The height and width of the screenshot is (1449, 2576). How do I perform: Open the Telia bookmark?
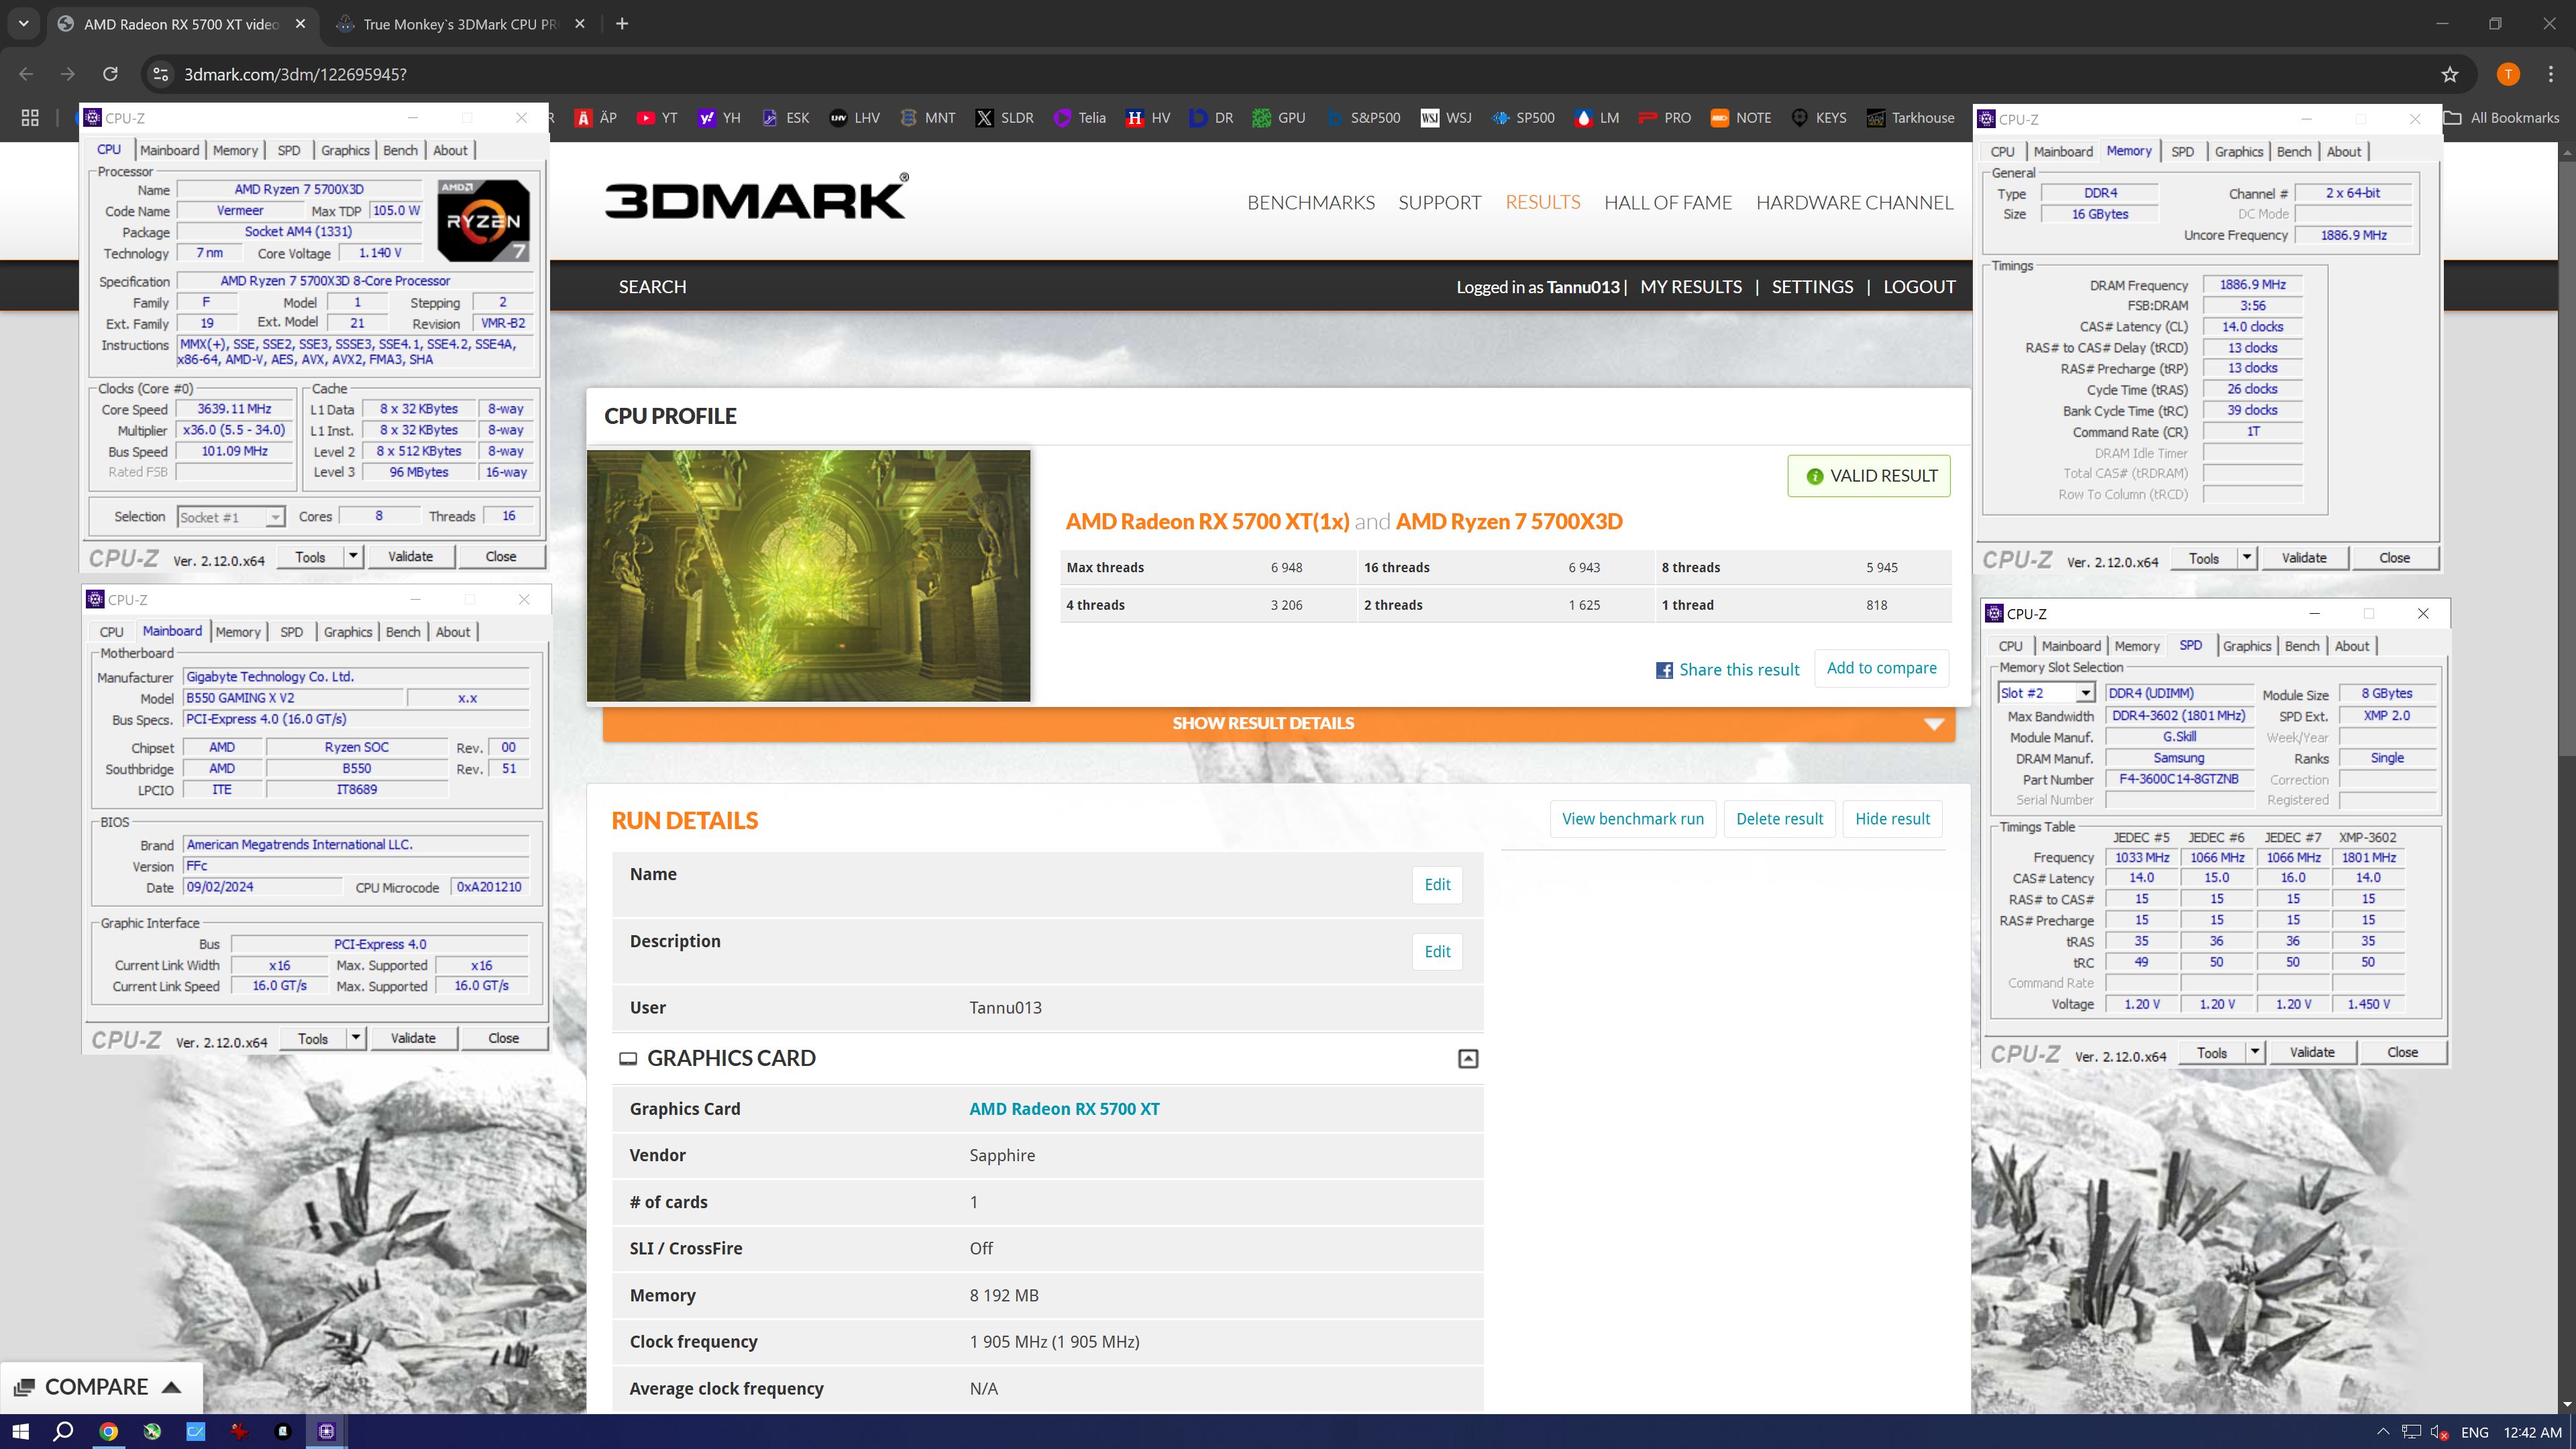pyautogui.click(x=1081, y=118)
